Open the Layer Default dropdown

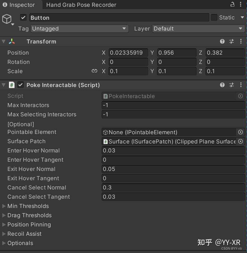point(199,29)
